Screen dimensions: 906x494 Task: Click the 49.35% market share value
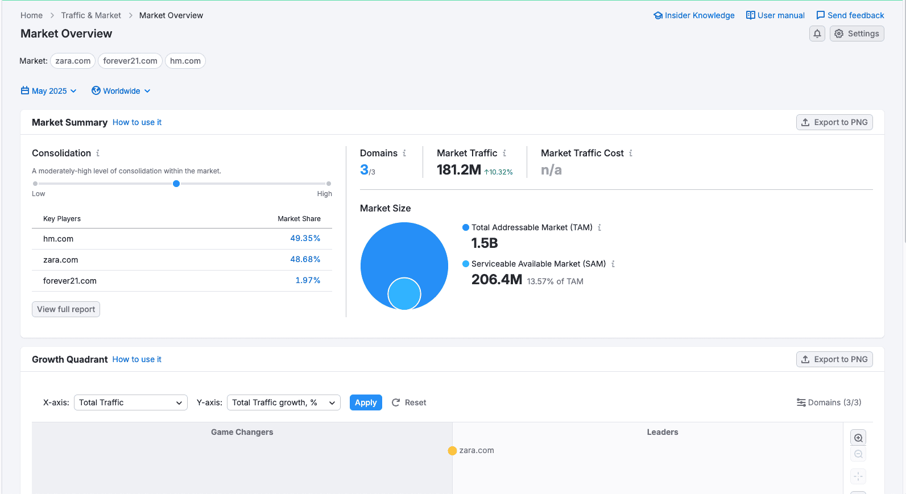pyautogui.click(x=305, y=238)
